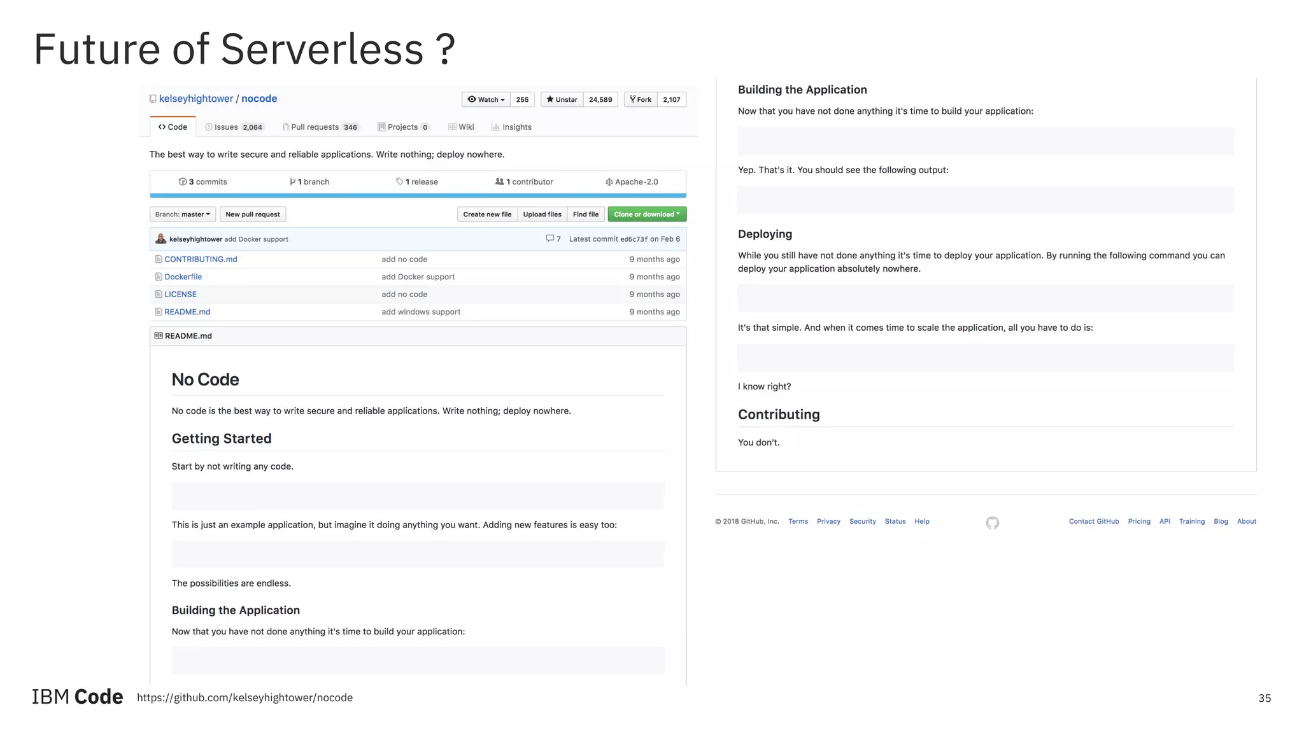Image resolution: width=1304 pixels, height=733 pixels.
Task: Switch to the Issues tab
Action: pos(233,127)
